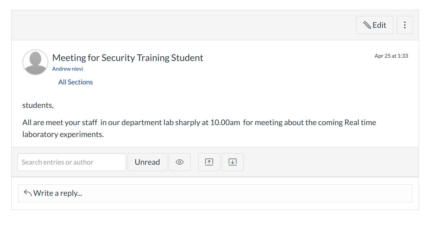Click the All Sections link

75,82
